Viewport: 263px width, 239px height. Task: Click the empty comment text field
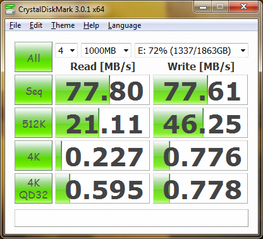point(131,218)
